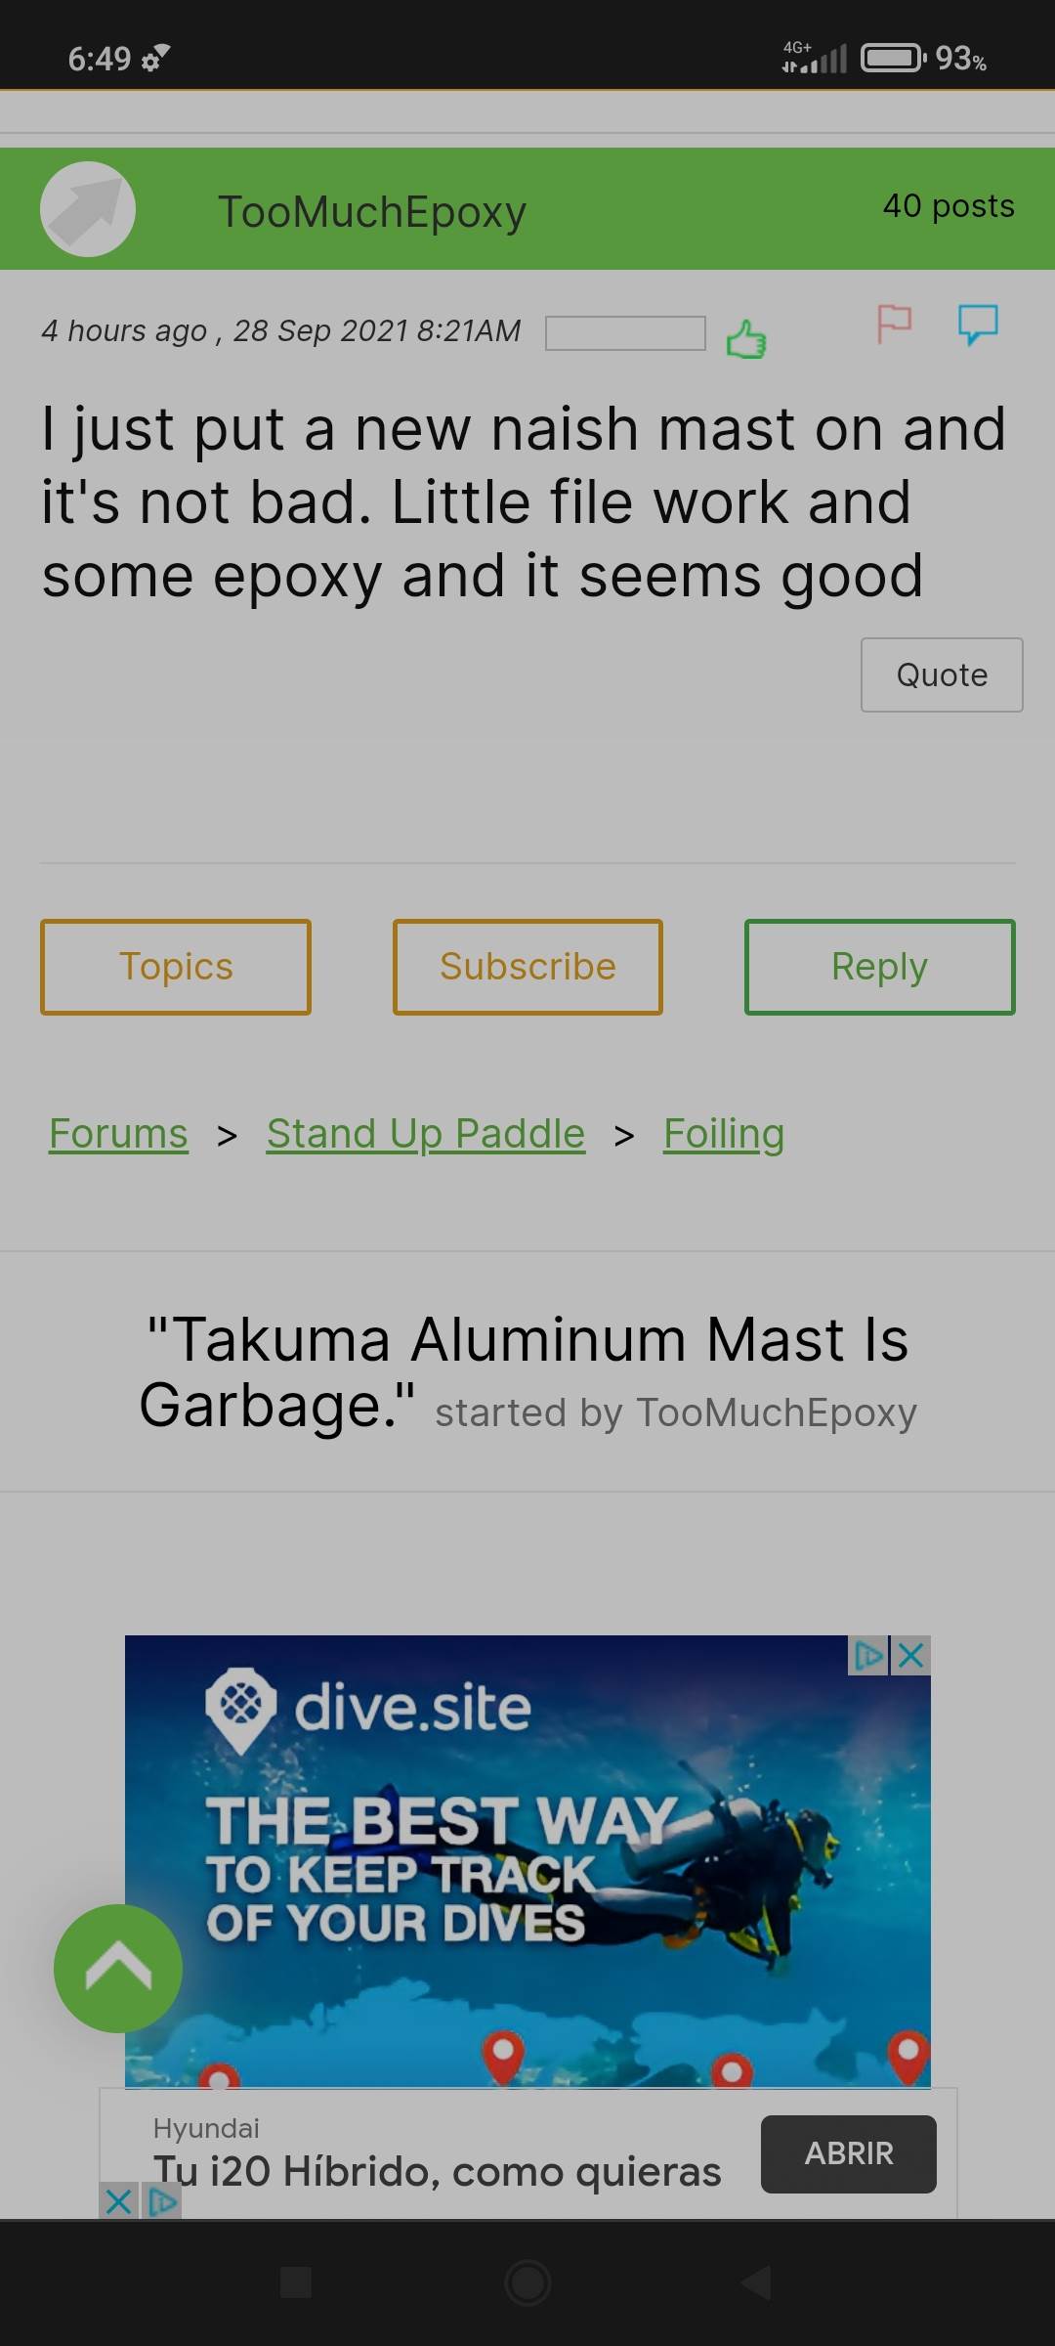
Task: Subscribe to this thread
Action: 527,967
